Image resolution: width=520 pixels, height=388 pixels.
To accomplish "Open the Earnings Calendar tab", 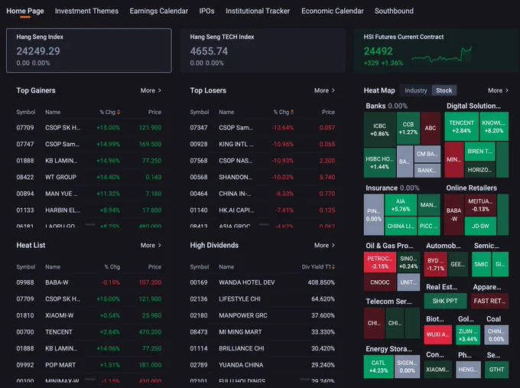I will (x=158, y=11).
